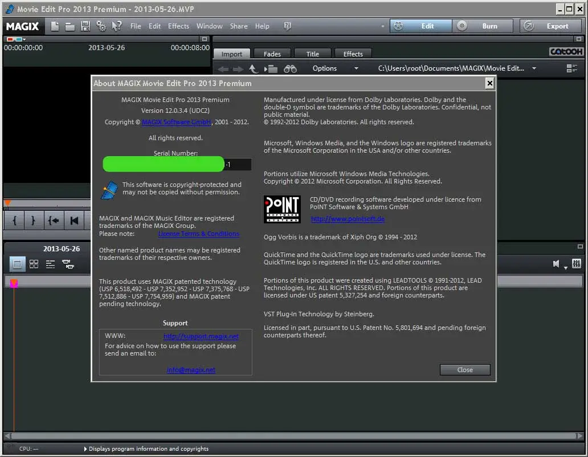
Task: Click the 00:00:08:00 duration display
Action: [190, 48]
